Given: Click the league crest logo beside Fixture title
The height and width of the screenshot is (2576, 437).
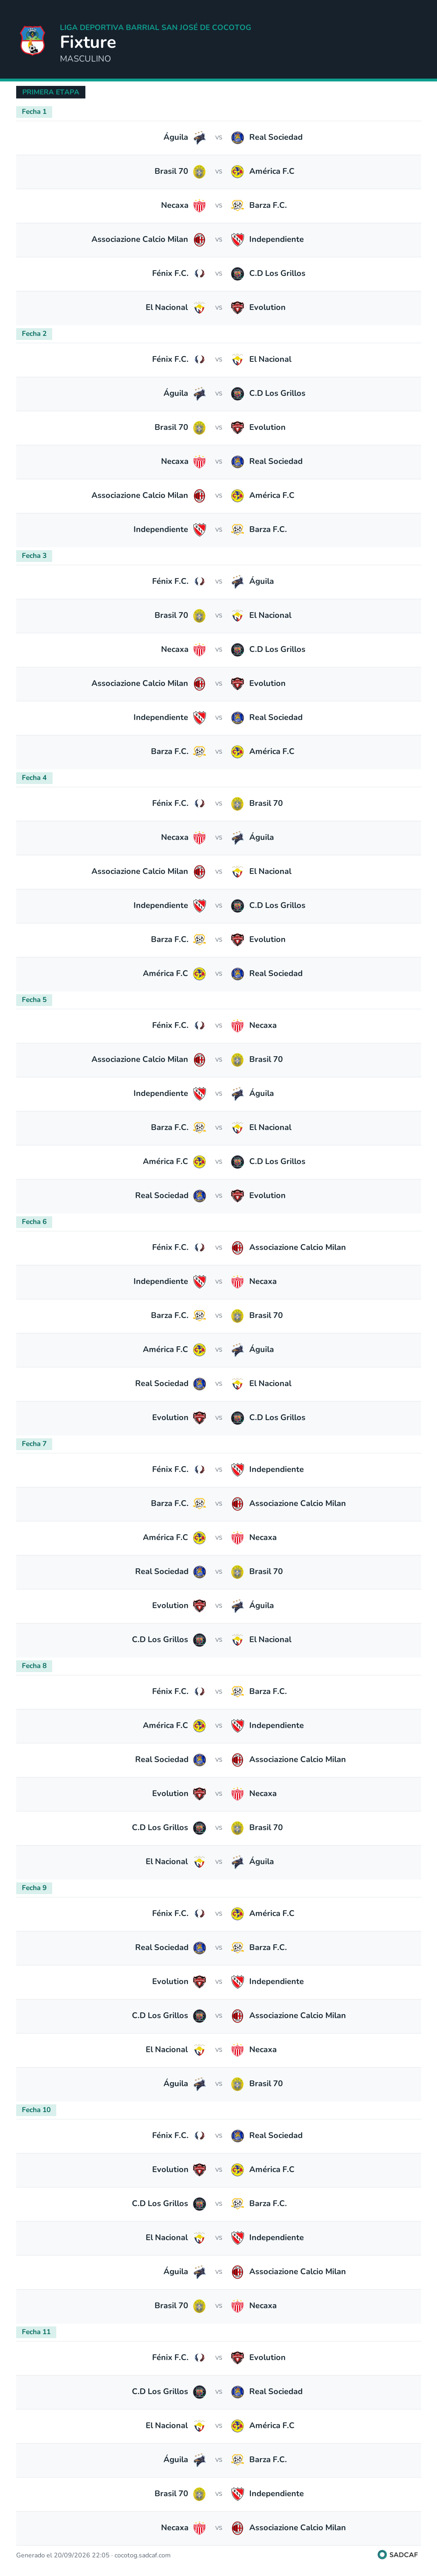Looking at the screenshot, I should (33, 41).
